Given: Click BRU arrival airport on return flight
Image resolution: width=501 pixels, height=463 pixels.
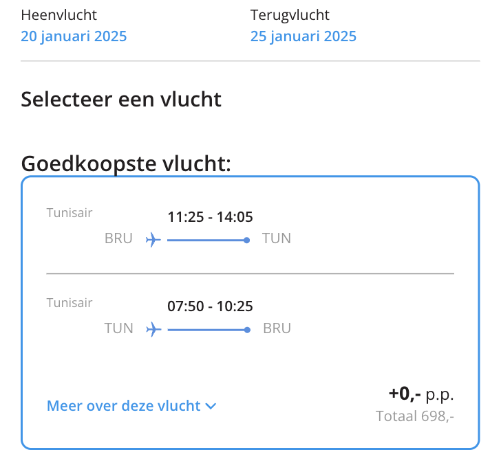Looking at the screenshot, I should [277, 328].
